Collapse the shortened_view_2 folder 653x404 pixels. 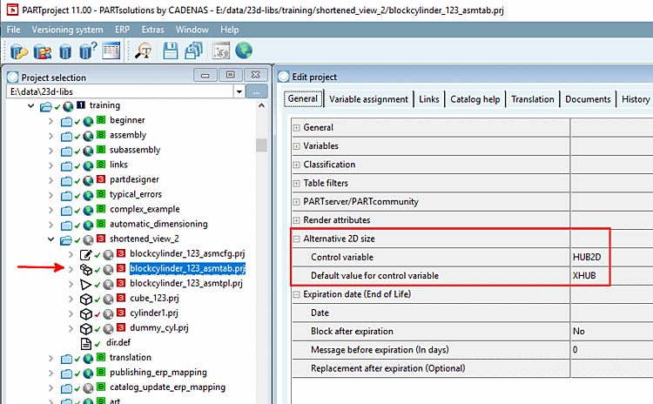coord(50,239)
